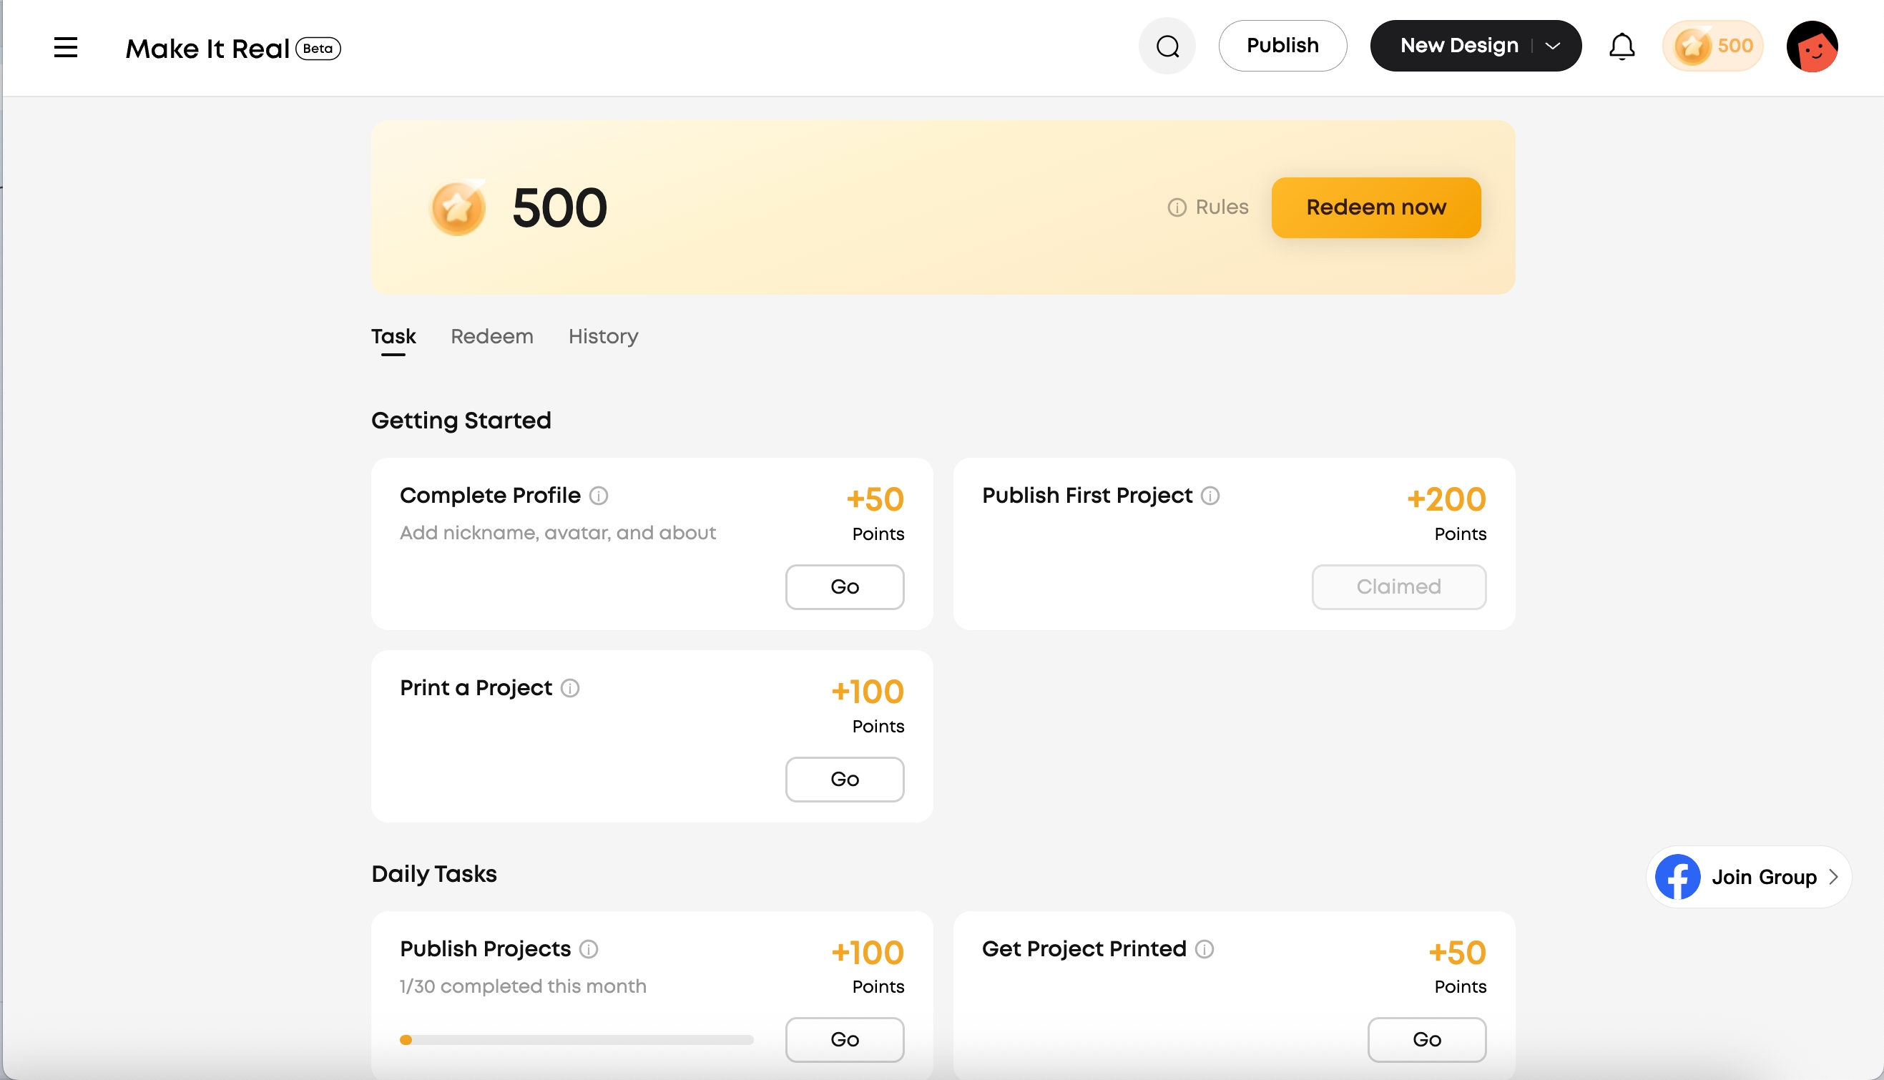The width and height of the screenshot is (1884, 1080).
Task: Click the info icon next to Print a Project
Action: click(x=569, y=688)
